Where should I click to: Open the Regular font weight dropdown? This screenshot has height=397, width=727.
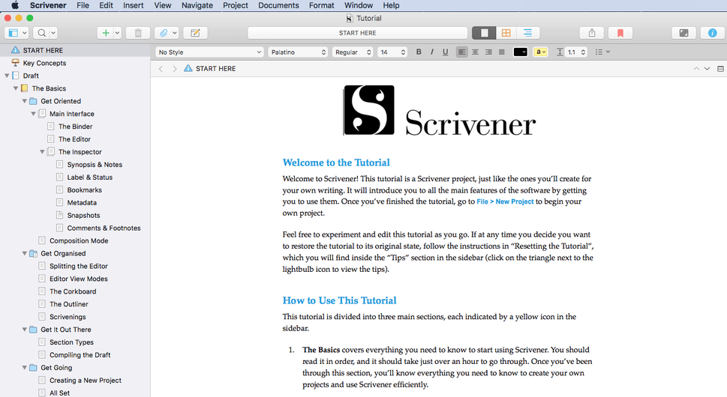[x=353, y=52]
